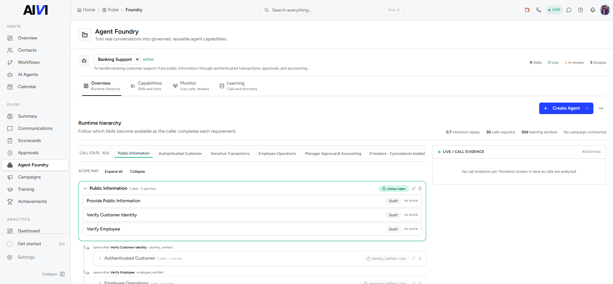Image resolution: width=613 pixels, height=284 pixels.
Task: Open the help question mark icon
Action: pos(581,10)
